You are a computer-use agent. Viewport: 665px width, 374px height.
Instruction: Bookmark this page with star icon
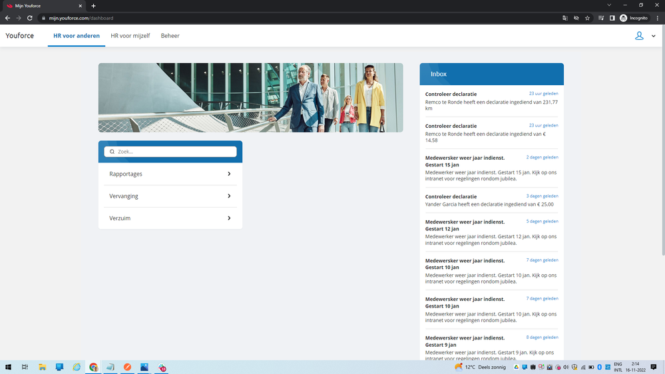[587, 18]
